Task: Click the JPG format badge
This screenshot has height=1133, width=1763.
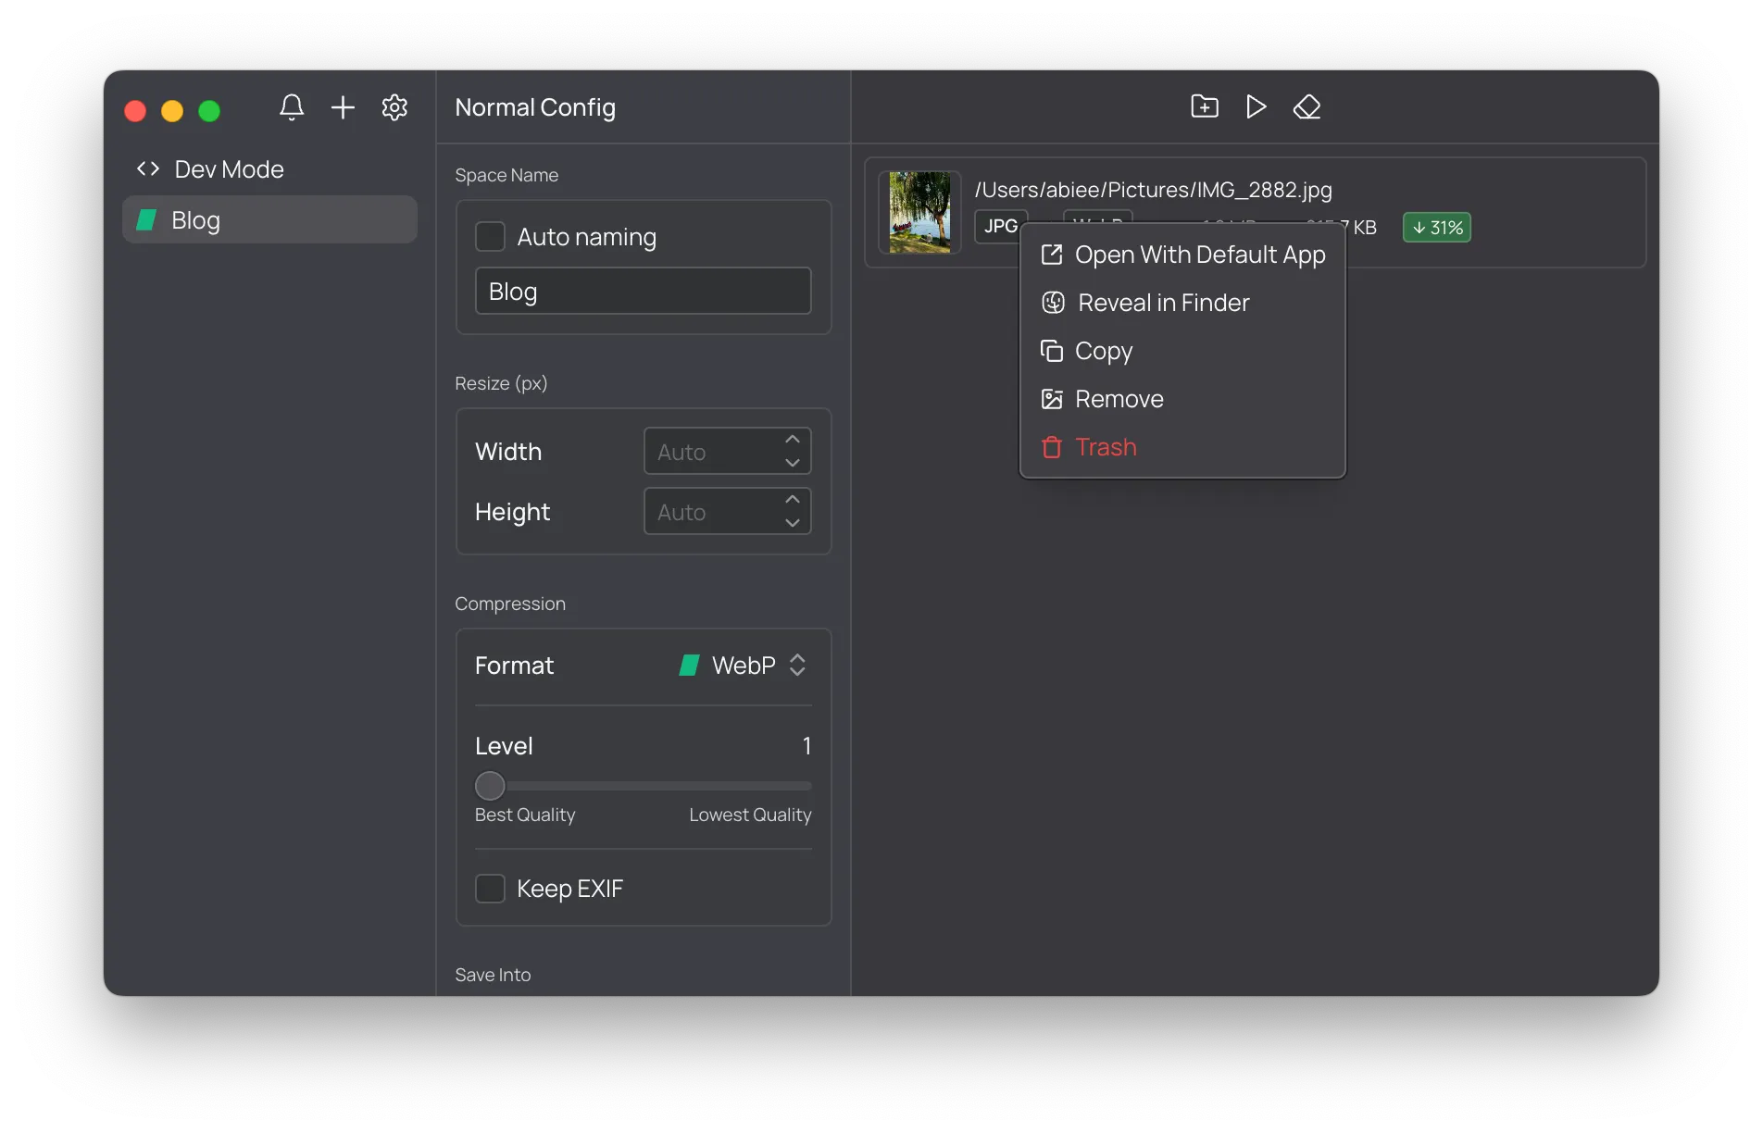Action: click(1000, 226)
